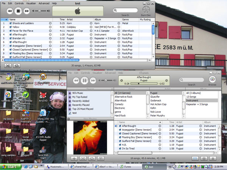Click the eject disc button
The height and width of the screenshot is (170, 227).
coord(213,159)
